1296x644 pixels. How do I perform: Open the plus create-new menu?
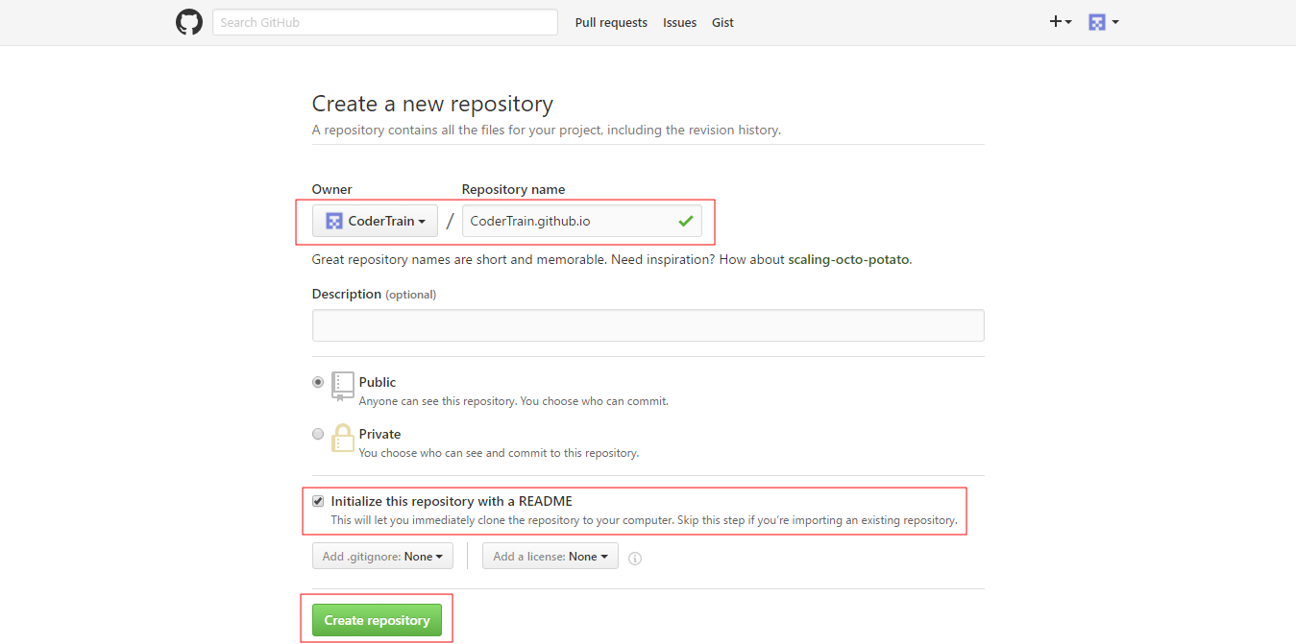coord(1060,22)
